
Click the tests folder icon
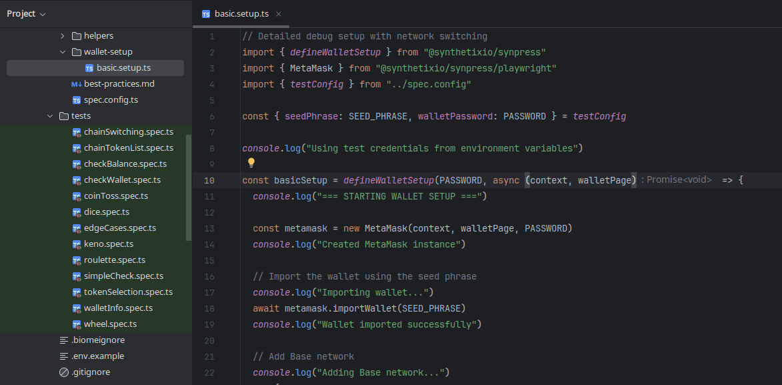tap(64, 116)
